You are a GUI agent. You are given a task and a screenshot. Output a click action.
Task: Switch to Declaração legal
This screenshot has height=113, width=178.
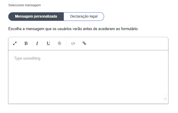pos(84,16)
